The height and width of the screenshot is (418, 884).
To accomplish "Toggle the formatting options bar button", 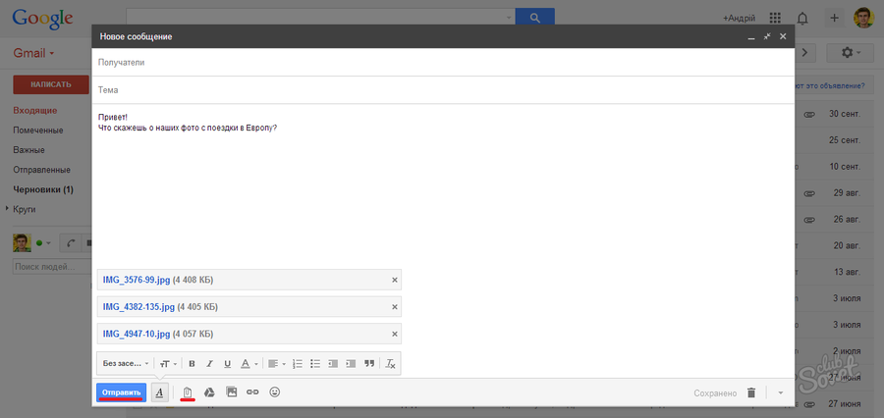I will click(x=159, y=392).
